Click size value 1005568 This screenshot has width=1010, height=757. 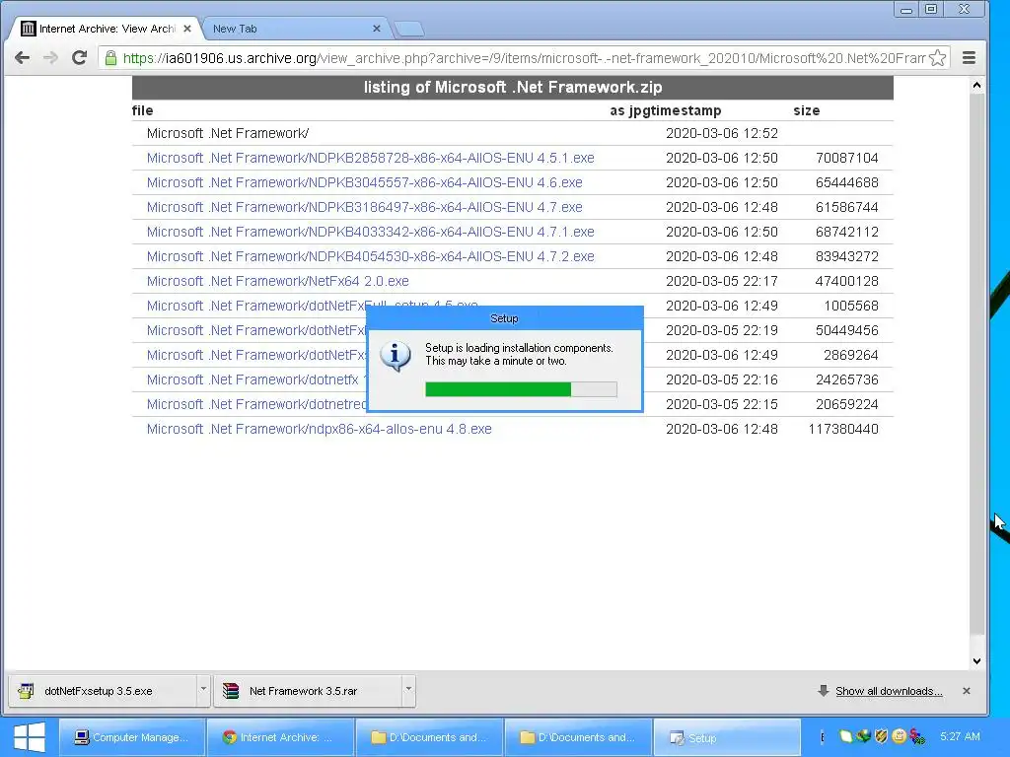[851, 306]
